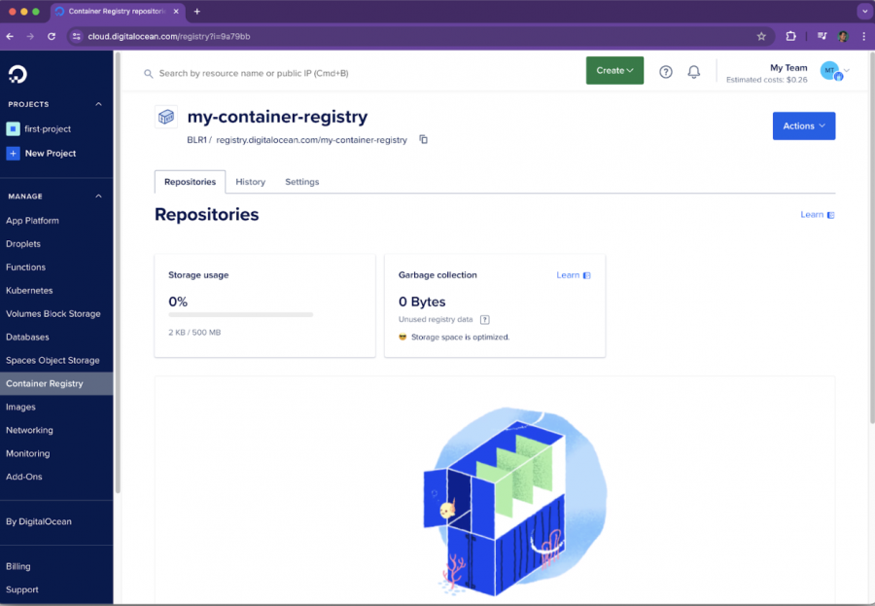The image size is (875, 606).
Task: Click the DigitalOcean logo icon
Action: tap(17, 74)
